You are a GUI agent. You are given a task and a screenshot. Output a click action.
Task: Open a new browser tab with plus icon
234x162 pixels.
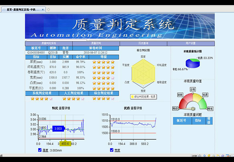tap(48, 10)
